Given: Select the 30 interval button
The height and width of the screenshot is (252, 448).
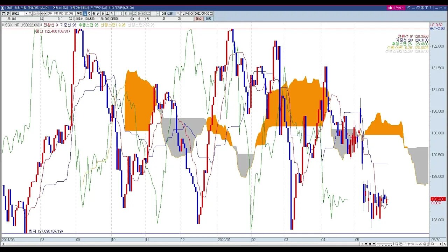Looking at the screenshot, I should pyautogui.click(x=139, y=14).
